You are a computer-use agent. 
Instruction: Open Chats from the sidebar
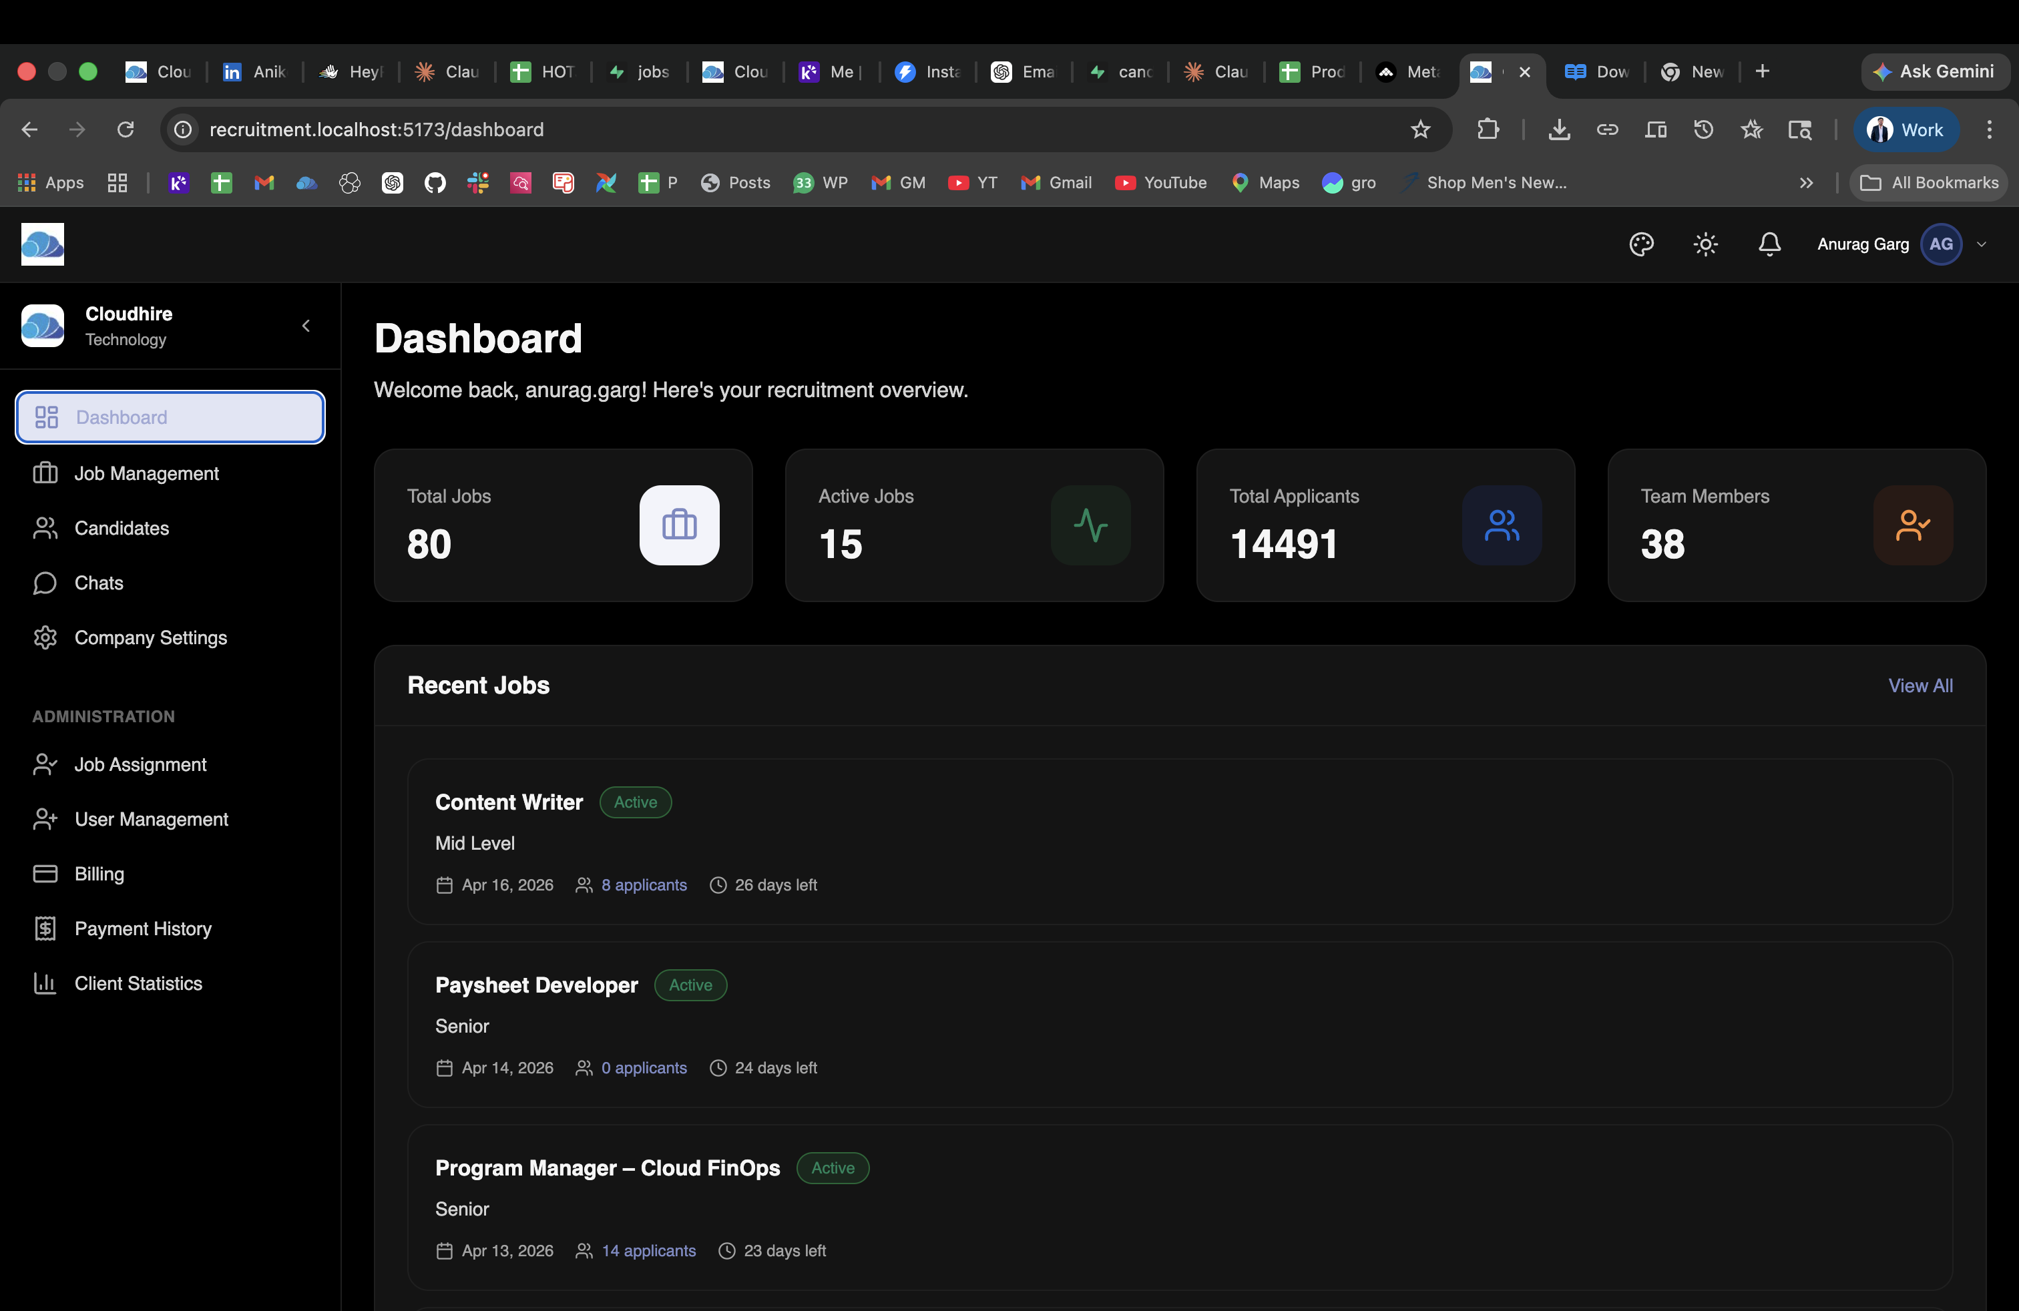98,583
